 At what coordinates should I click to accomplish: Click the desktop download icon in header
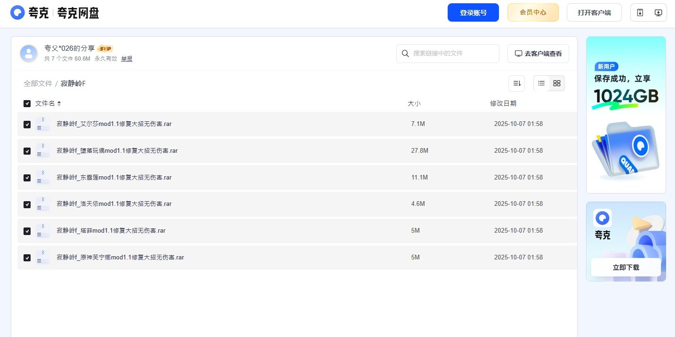tap(658, 13)
